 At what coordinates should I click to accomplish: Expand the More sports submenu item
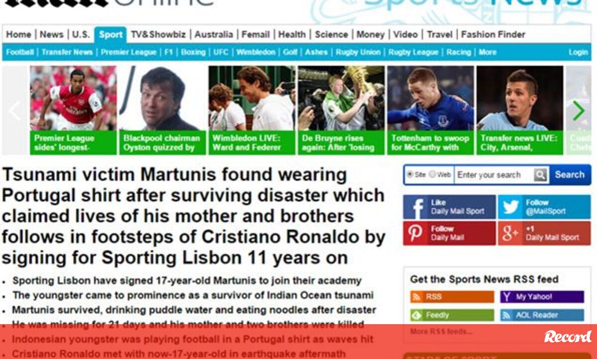(488, 52)
